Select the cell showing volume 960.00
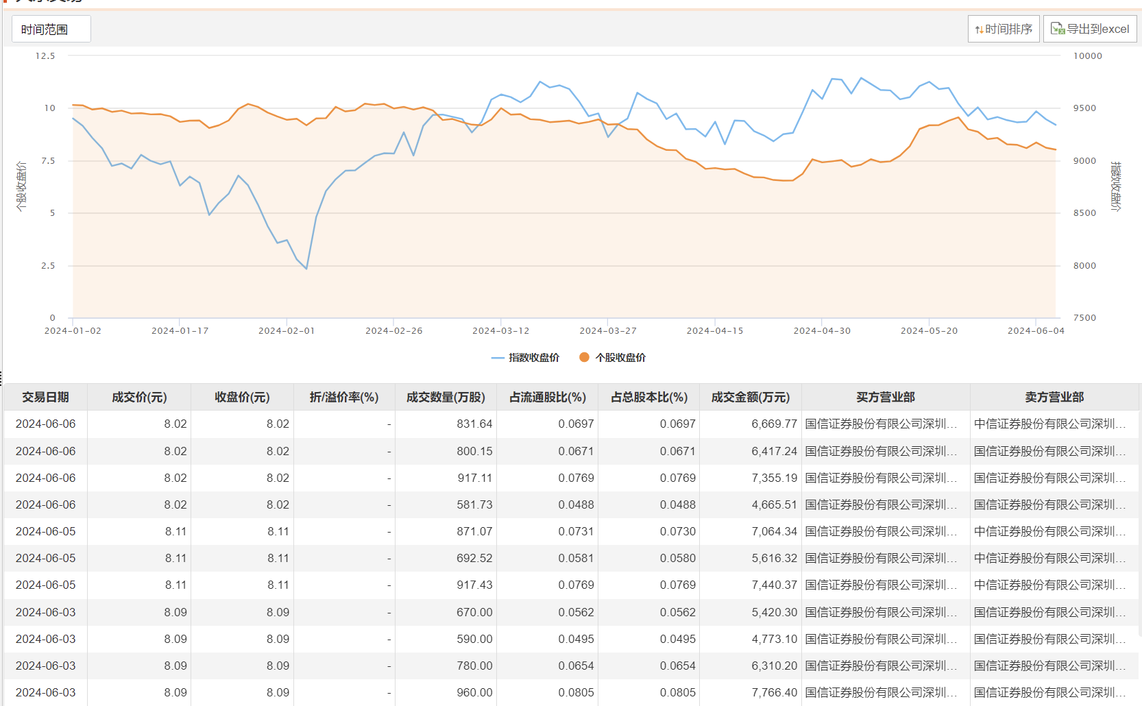Screen dimensions: 1142x706 (x=474, y=693)
